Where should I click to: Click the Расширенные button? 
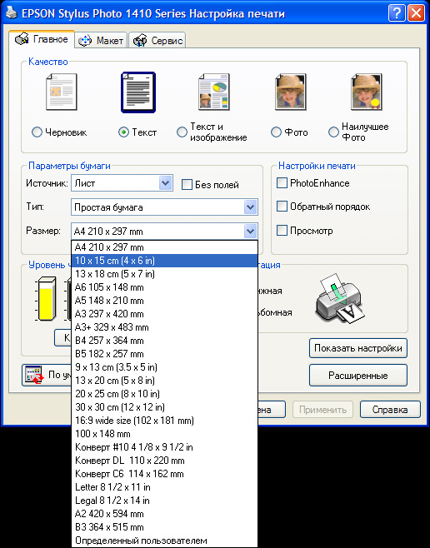coord(358,376)
